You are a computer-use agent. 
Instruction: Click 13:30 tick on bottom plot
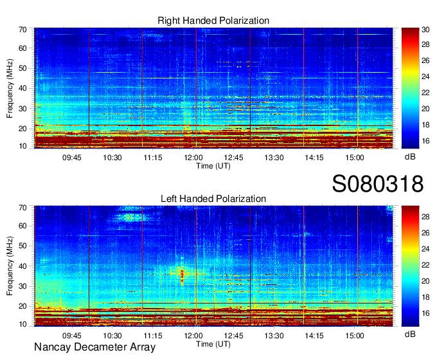[274, 336]
